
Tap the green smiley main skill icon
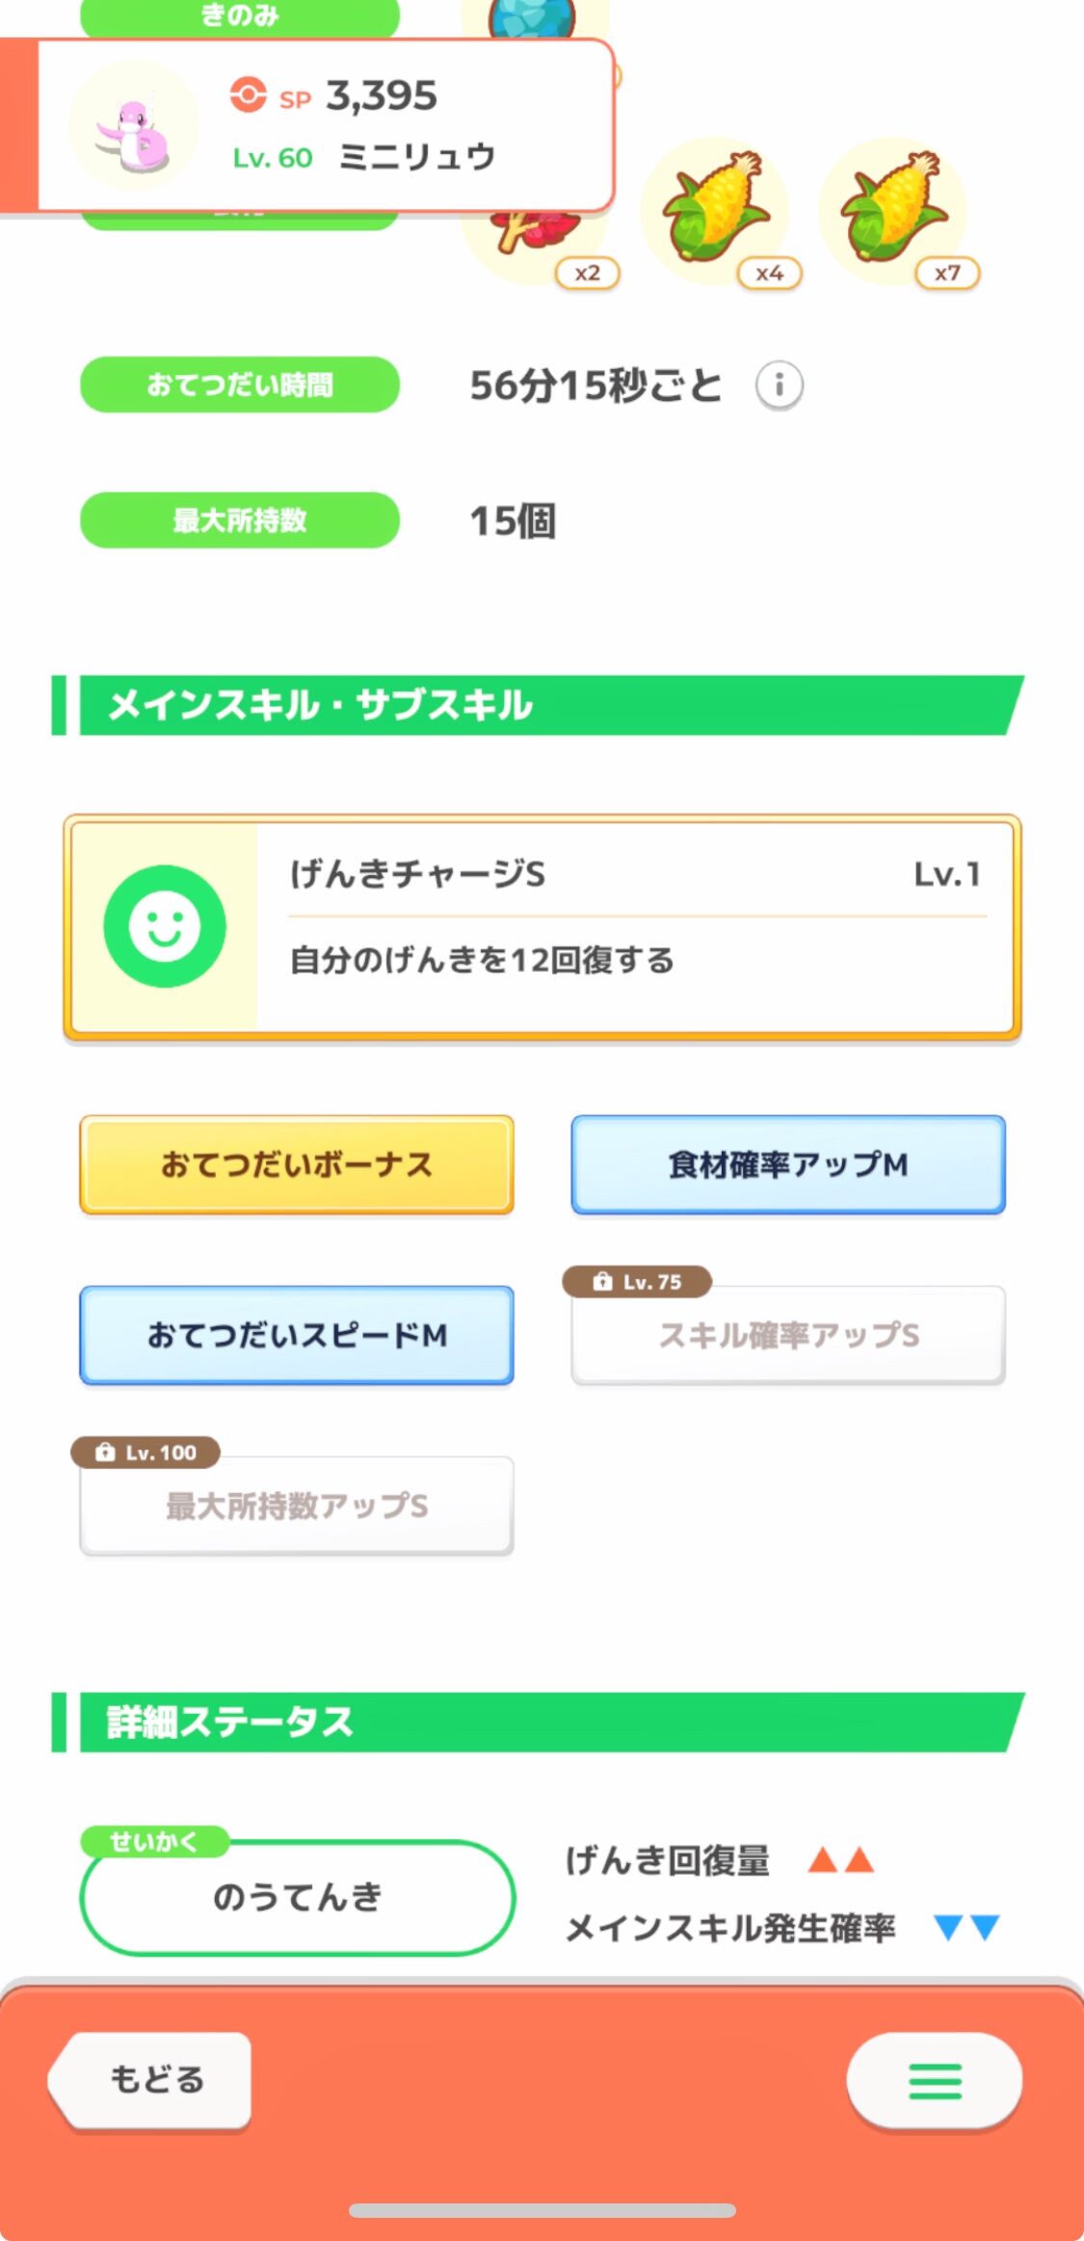(165, 926)
